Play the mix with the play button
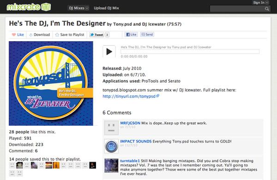Image resolution: width=277 pixels, height=180 pixels. 109,52
